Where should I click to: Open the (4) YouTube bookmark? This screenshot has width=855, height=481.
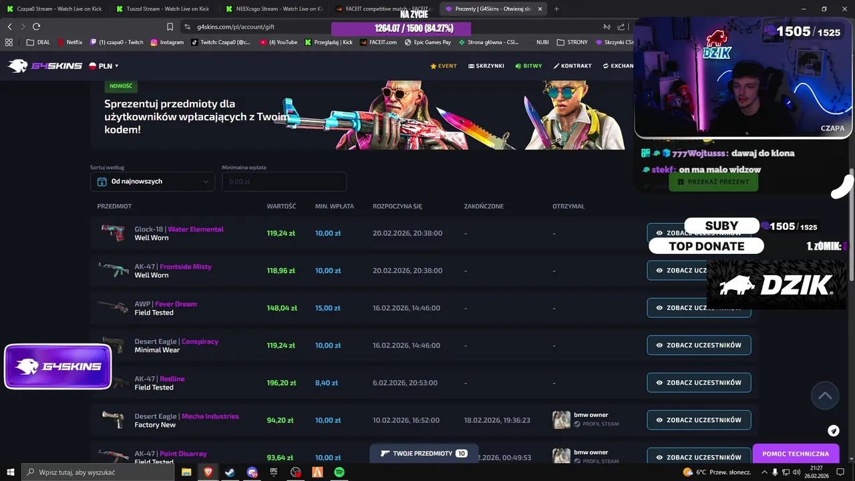279,42
